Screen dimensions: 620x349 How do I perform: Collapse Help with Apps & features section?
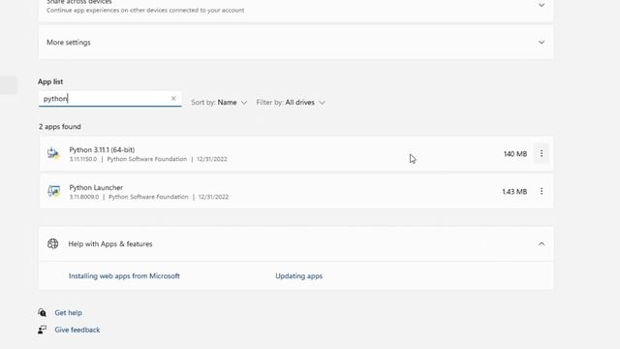pos(542,243)
